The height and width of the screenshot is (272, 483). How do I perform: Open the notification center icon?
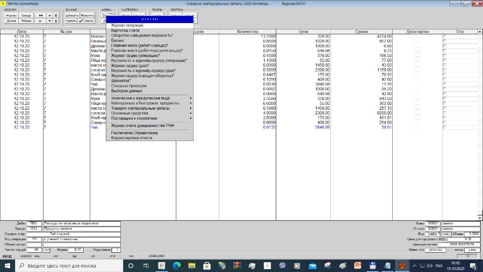coord(473,266)
